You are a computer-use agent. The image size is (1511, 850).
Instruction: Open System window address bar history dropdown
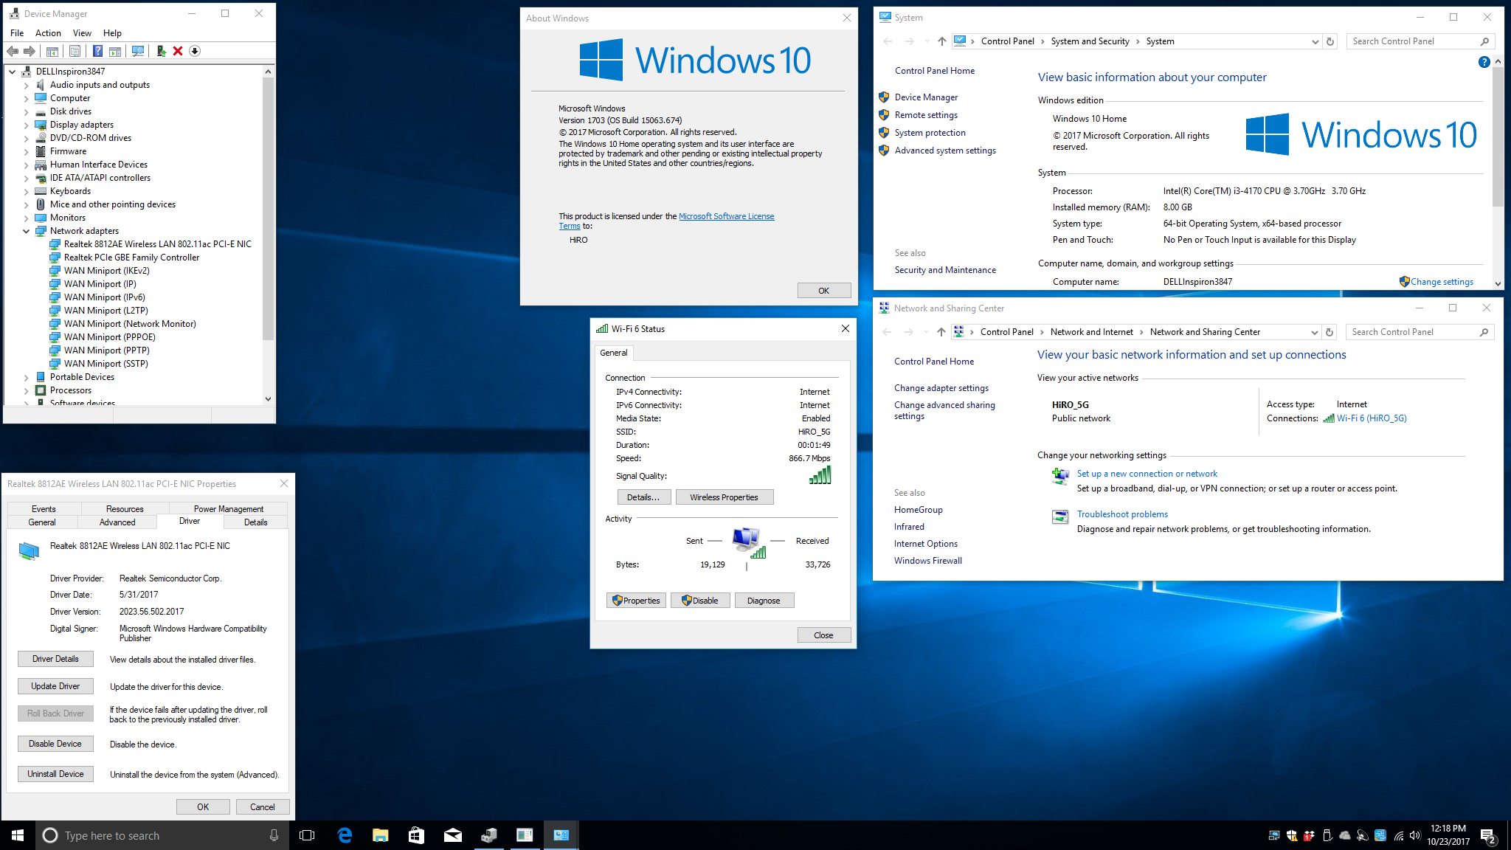[x=1315, y=41]
